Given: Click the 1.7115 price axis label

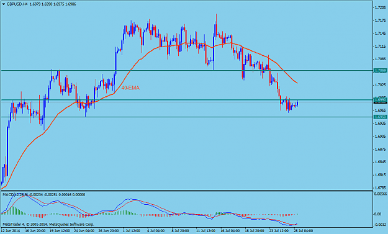Looking at the screenshot, I should [x=381, y=47].
